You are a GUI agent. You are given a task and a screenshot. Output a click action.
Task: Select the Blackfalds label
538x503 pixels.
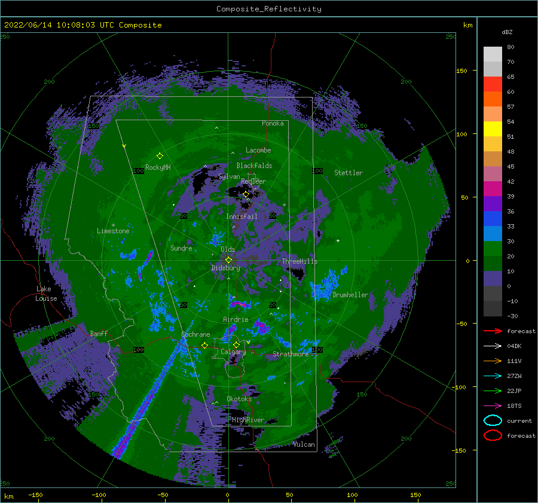[254, 166]
